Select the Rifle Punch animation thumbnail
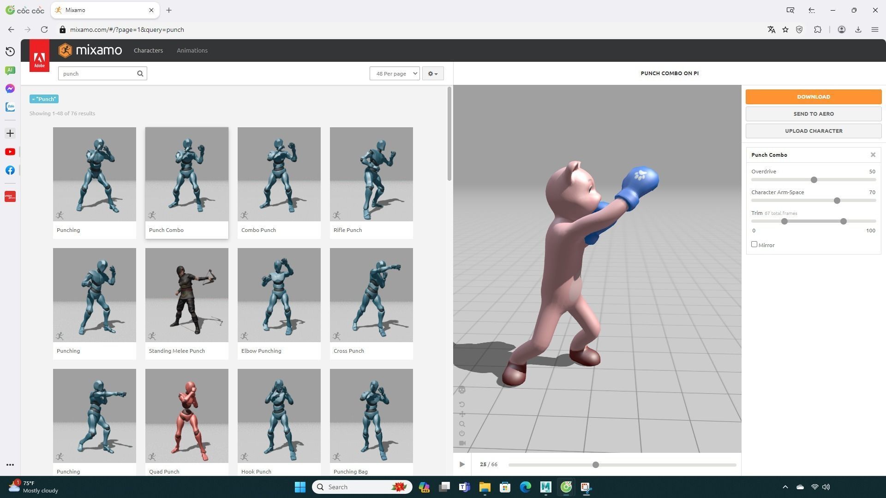This screenshot has width=886, height=498. (371, 175)
